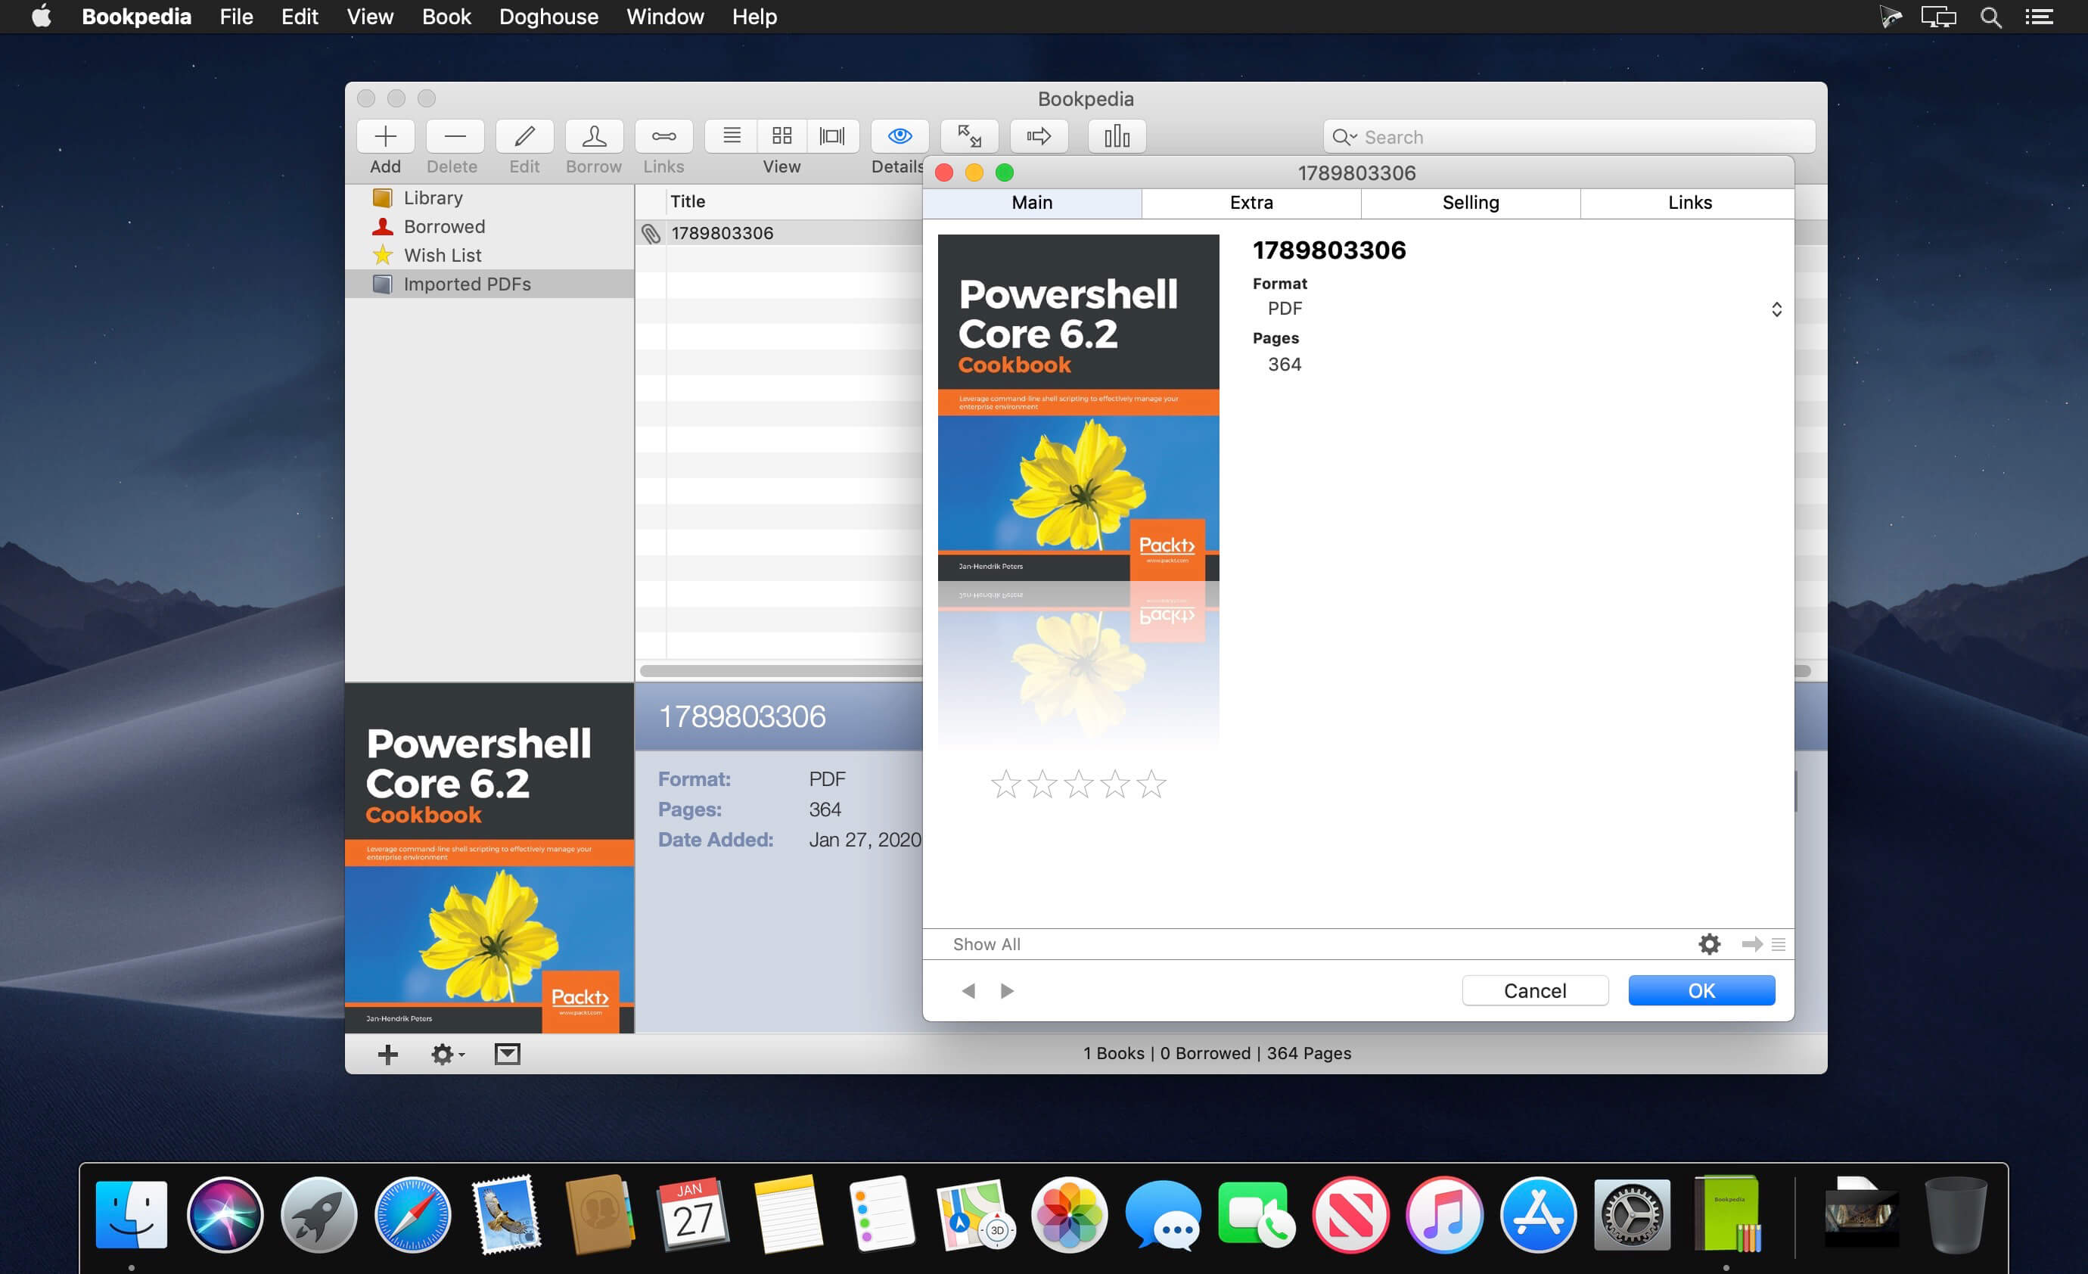Switch to grid view icon
The width and height of the screenshot is (2088, 1274).
point(781,135)
